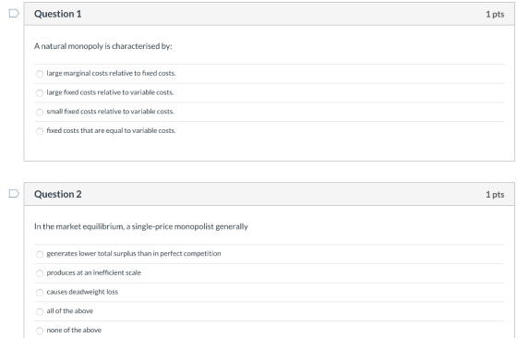
Task: Click the Question 2 header title
Action: [x=57, y=194]
